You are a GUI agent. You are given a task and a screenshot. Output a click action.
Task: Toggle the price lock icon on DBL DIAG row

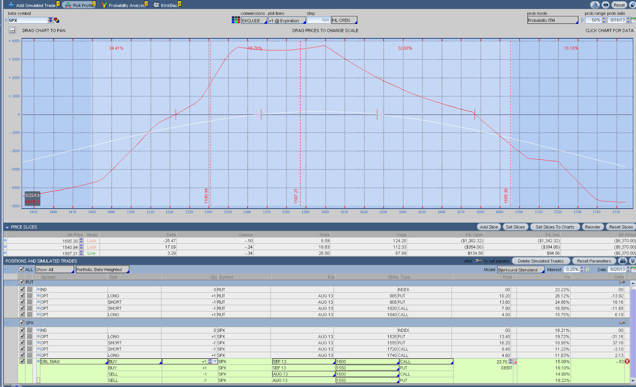515,362
